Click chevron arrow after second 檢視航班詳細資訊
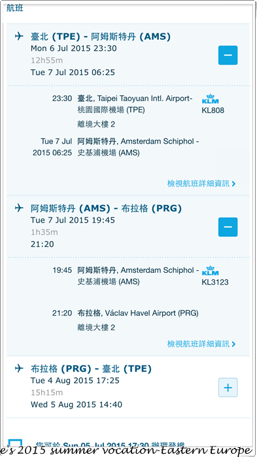 click(x=233, y=344)
